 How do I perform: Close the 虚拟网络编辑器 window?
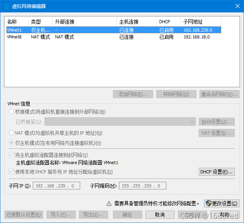click(238, 6)
